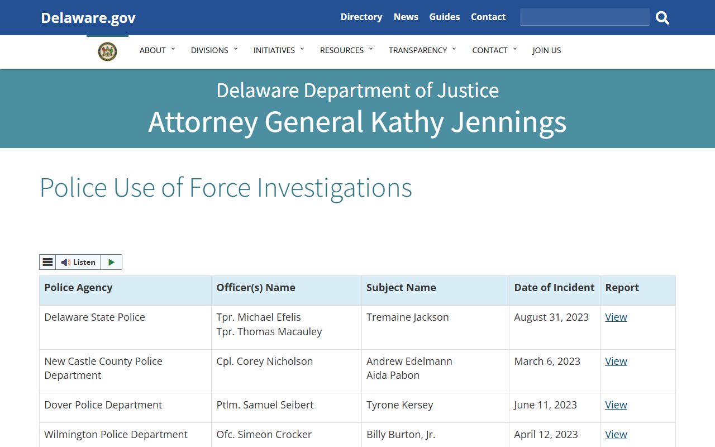This screenshot has width=715, height=447.
Task: Select Cpl. Corey Nicholson officer cell
Action: tap(287, 372)
